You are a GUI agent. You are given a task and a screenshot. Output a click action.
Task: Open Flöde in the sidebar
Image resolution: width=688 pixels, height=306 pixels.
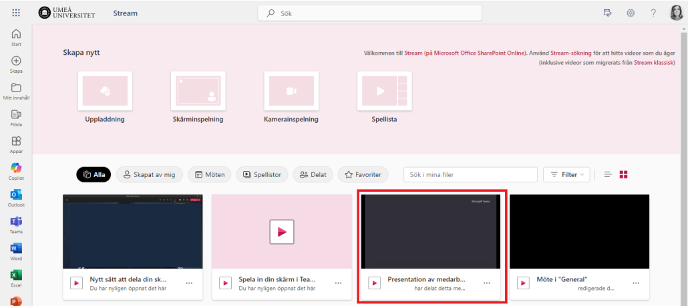(x=16, y=118)
